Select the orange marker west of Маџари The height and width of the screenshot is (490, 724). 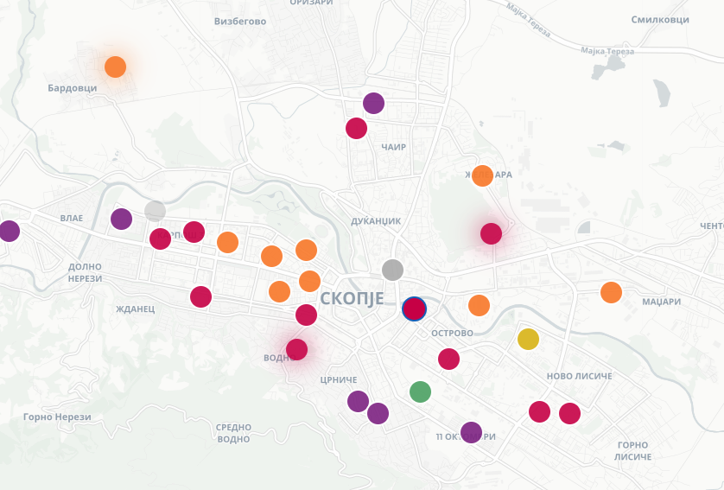point(611,292)
